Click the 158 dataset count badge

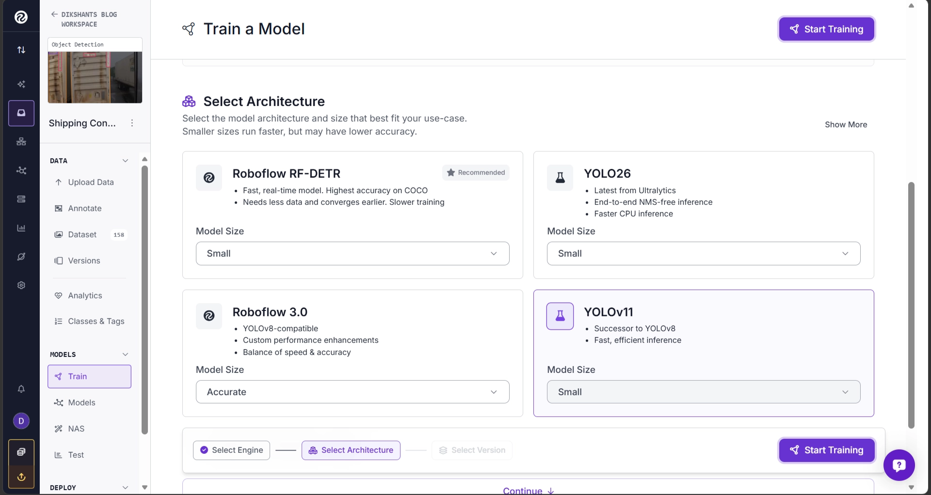tap(119, 235)
